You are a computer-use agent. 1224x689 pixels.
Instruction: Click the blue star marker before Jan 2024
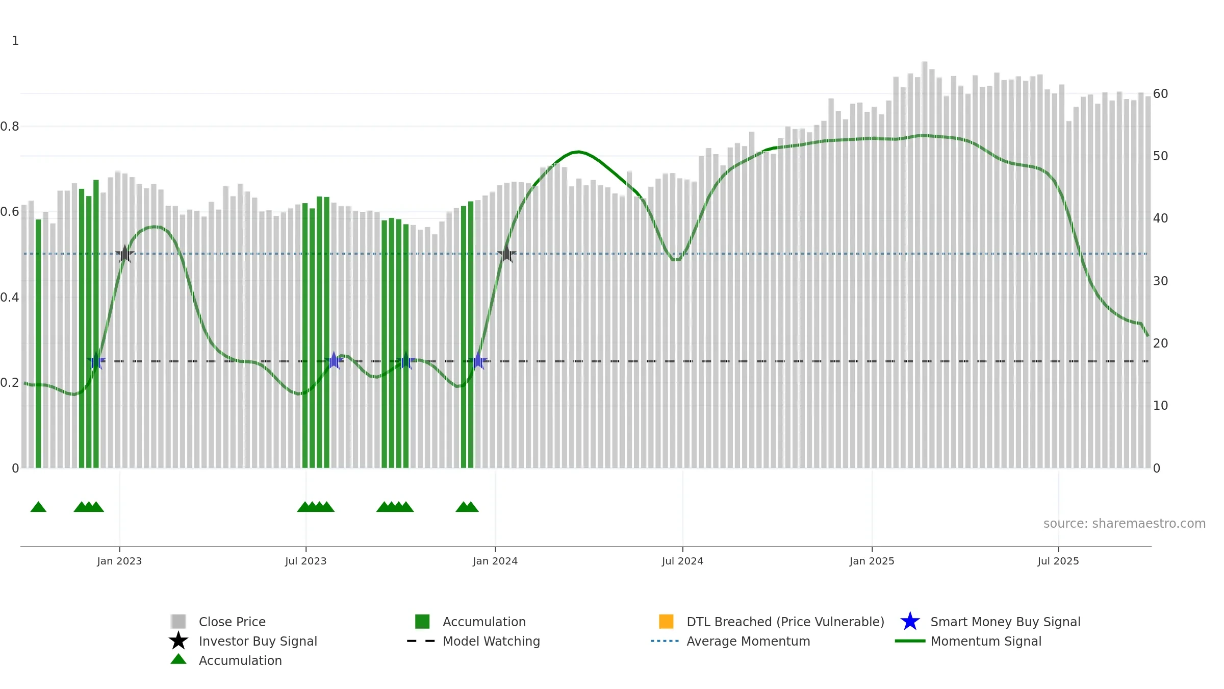coord(478,361)
